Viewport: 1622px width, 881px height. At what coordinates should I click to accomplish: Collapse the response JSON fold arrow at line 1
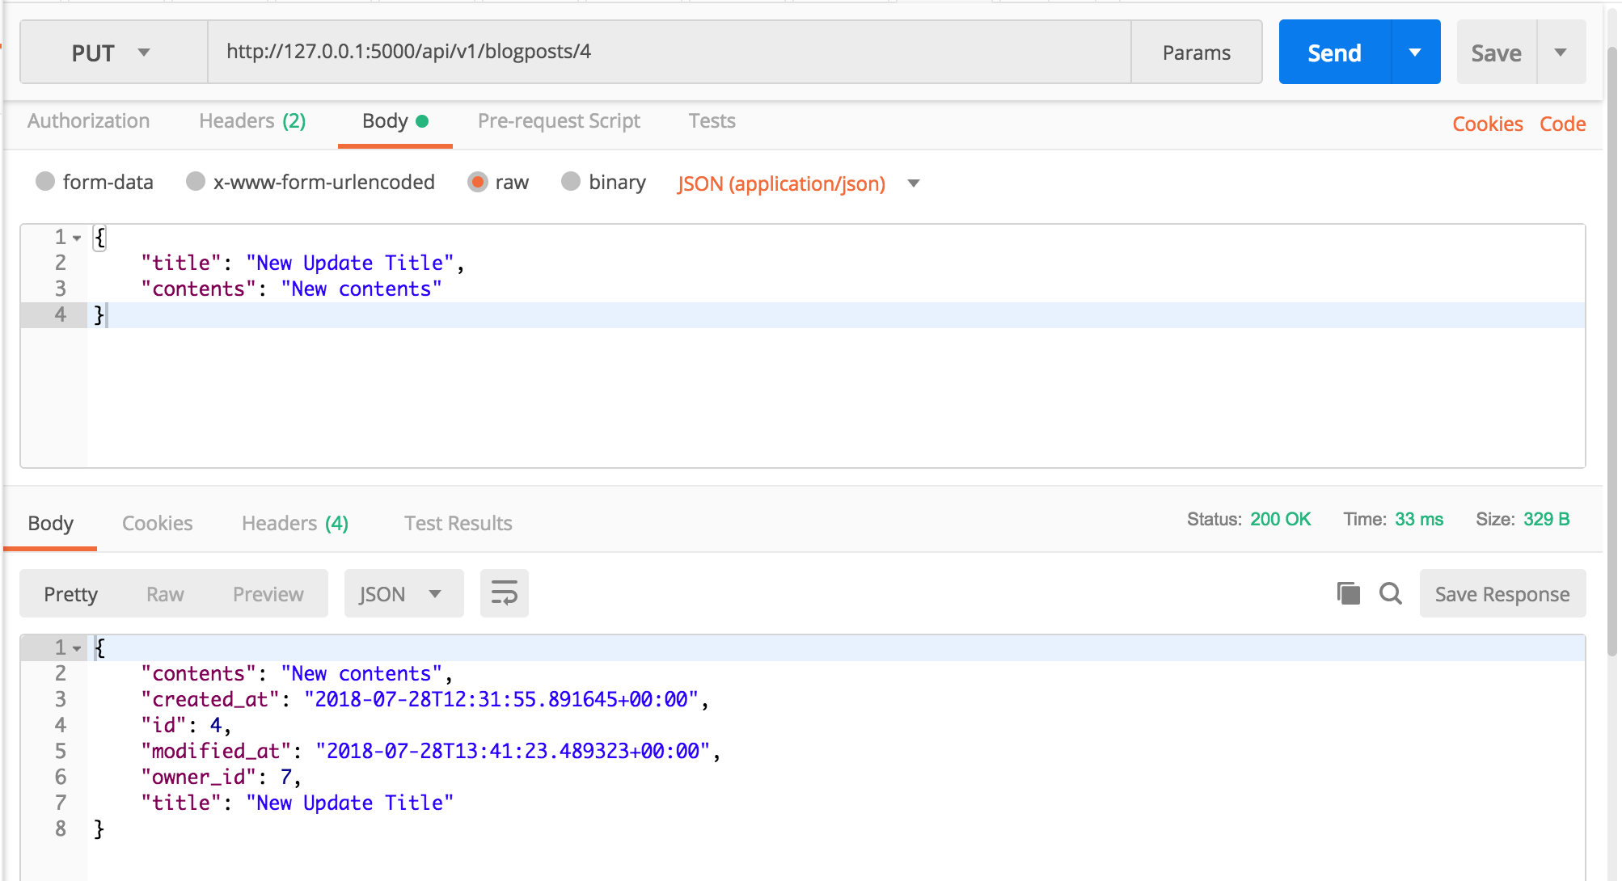[77, 648]
